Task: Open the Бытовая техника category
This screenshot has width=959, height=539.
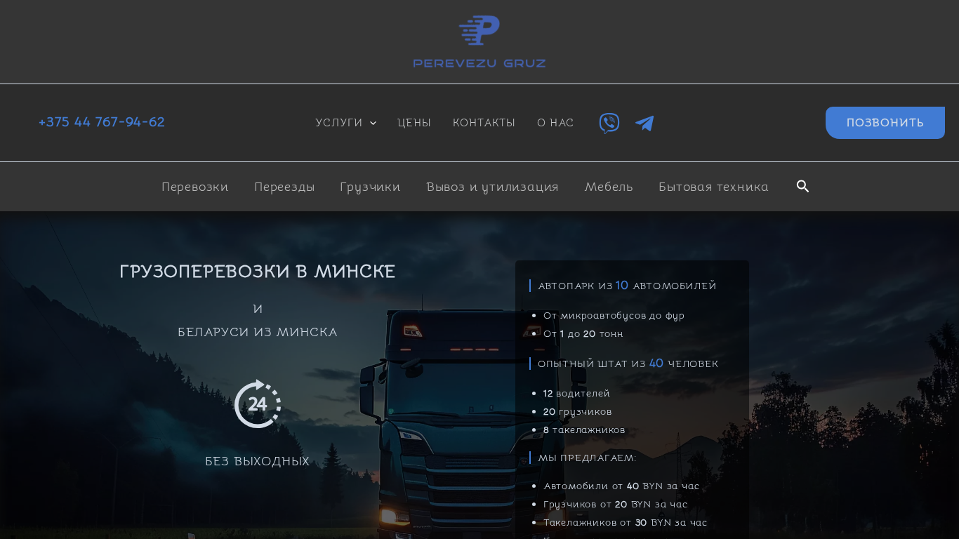Action: pos(713,187)
